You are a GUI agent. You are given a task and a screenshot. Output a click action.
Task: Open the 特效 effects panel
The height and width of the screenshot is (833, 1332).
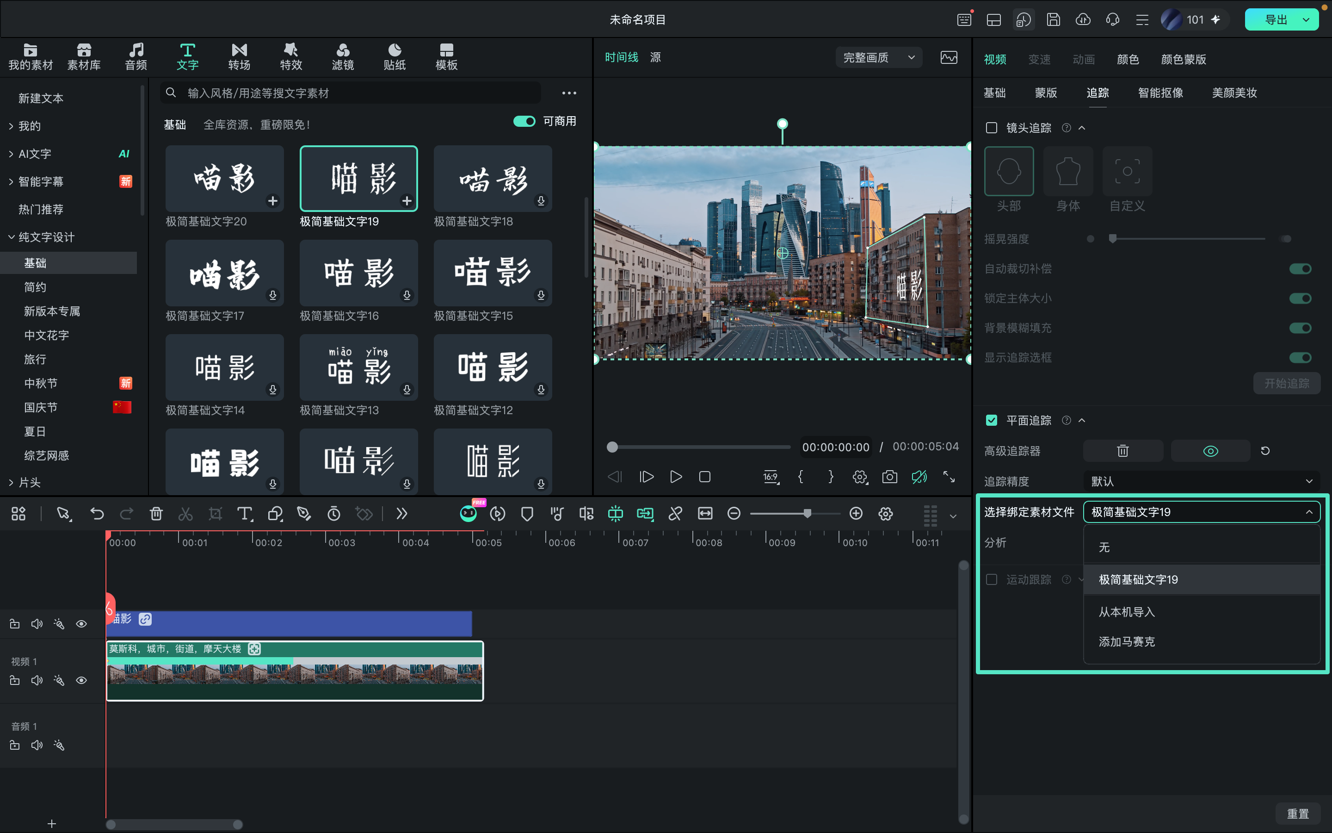click(x=290, y=57)
